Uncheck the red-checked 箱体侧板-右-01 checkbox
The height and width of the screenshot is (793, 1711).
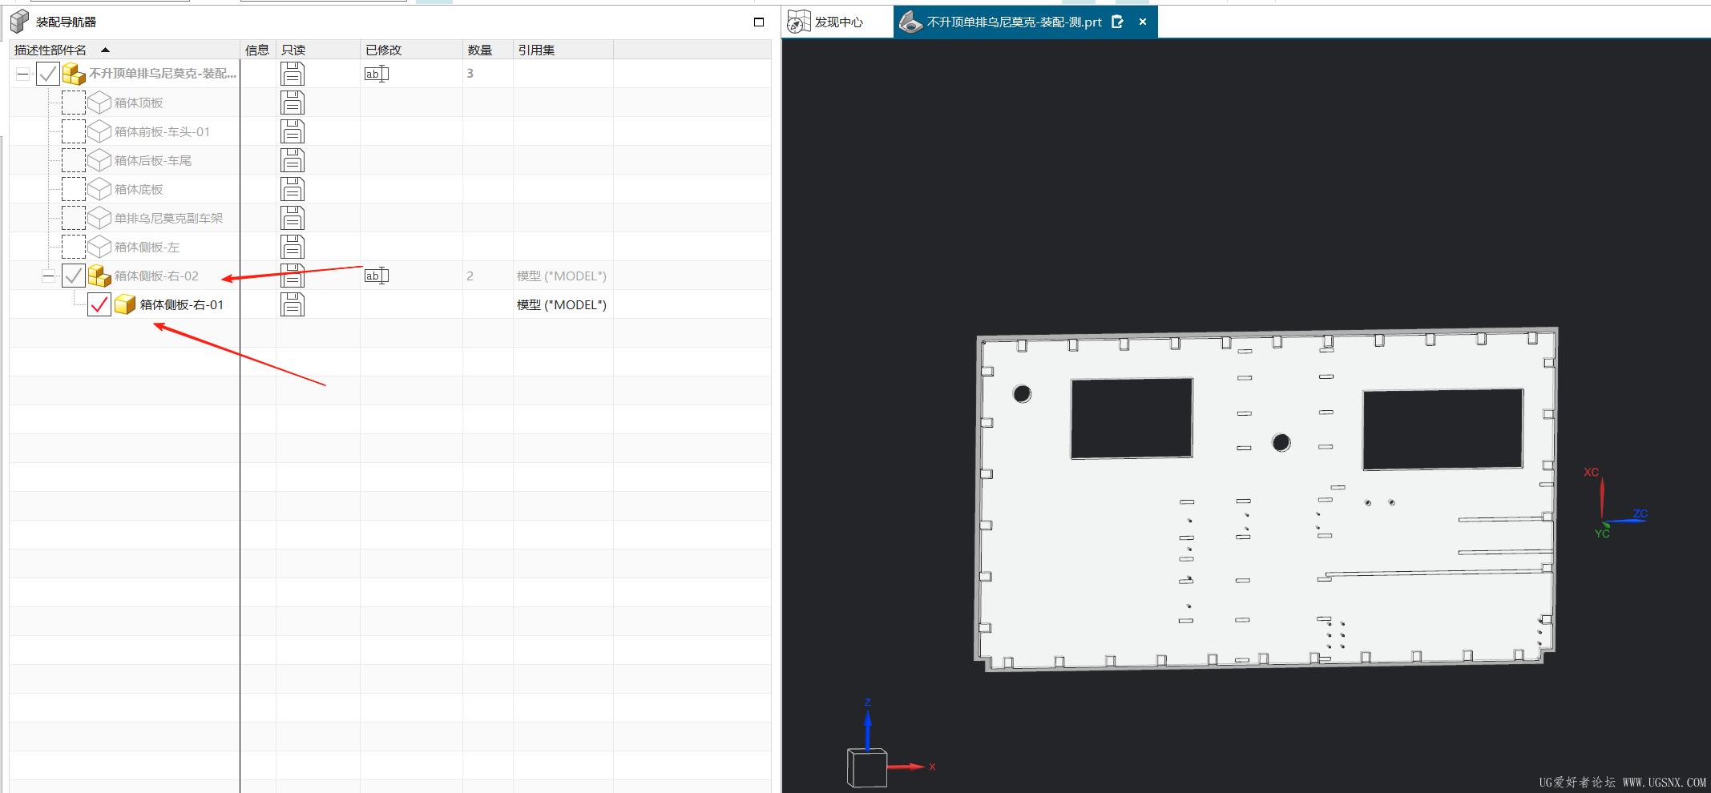(99, 304)
